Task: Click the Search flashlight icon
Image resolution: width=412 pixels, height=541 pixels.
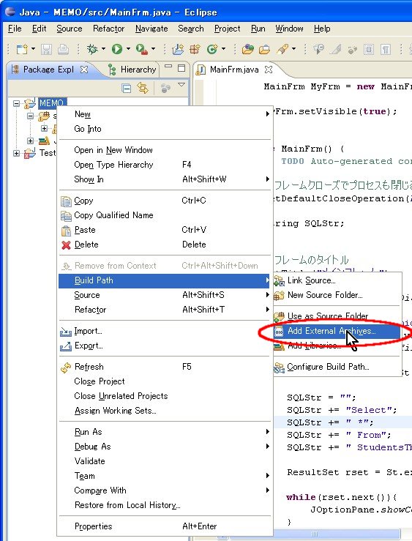Action: click(282, 49)
